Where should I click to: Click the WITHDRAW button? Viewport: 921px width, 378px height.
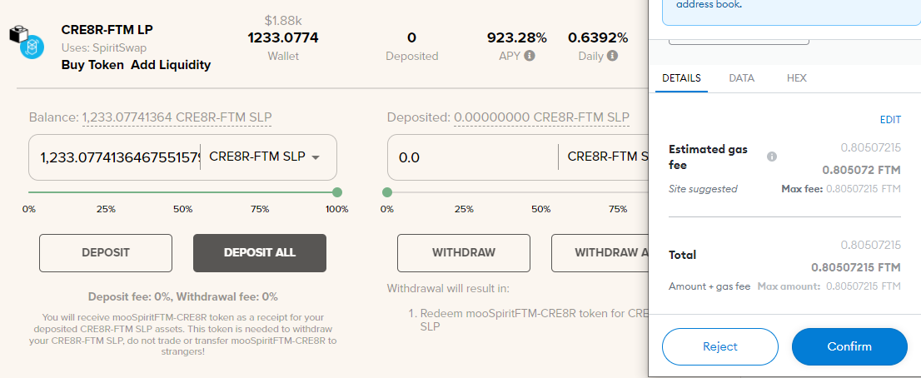pyautogui.click(x=464, y=253)
